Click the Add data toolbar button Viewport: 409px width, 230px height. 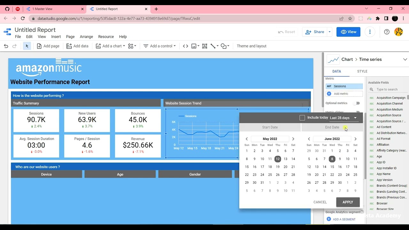pos(77,46)
